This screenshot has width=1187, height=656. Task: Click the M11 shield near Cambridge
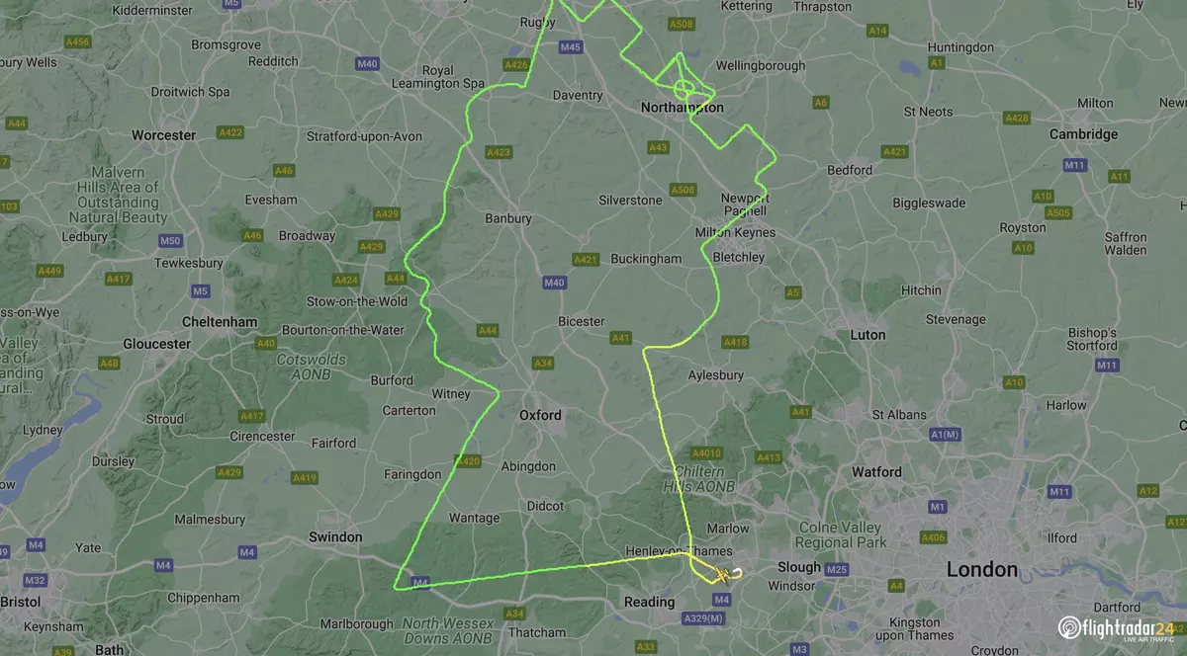pyautogui.click(x=1074, y=165)
